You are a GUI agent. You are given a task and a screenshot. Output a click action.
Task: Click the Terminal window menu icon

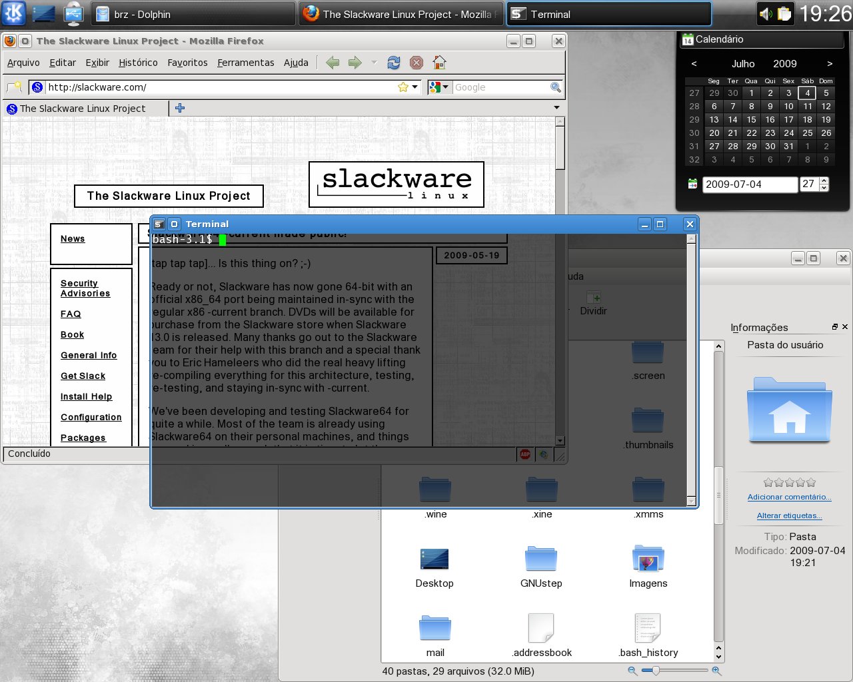[159, 224]
